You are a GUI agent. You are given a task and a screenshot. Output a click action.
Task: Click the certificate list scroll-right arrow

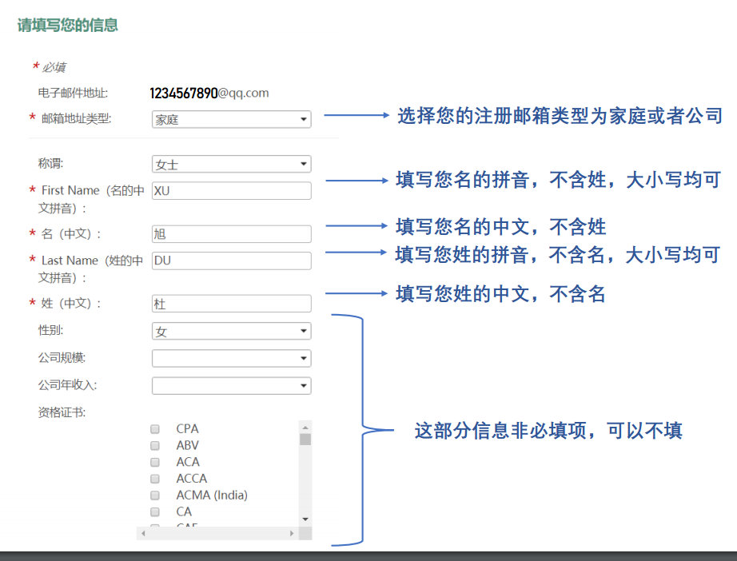tap(292, 533)
